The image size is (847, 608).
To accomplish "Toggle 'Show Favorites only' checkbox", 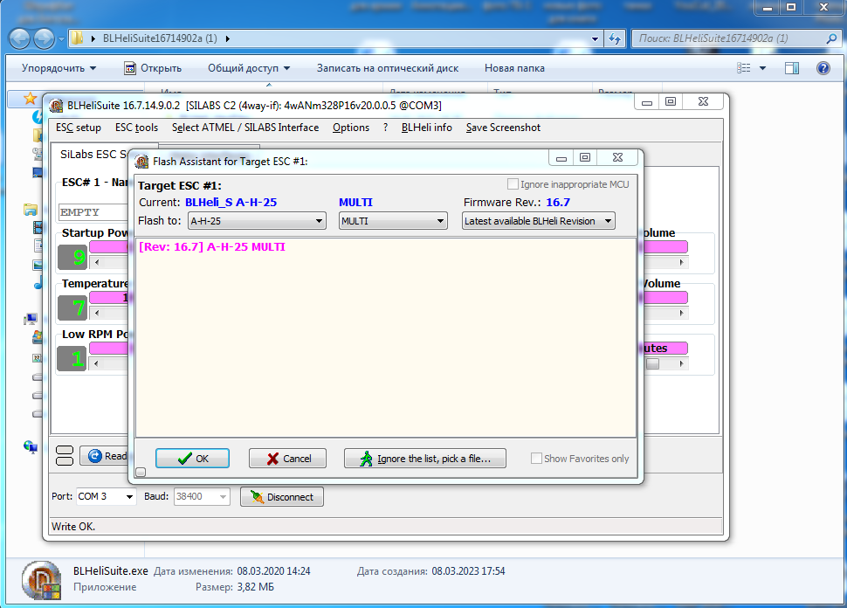I will [536, 459].
